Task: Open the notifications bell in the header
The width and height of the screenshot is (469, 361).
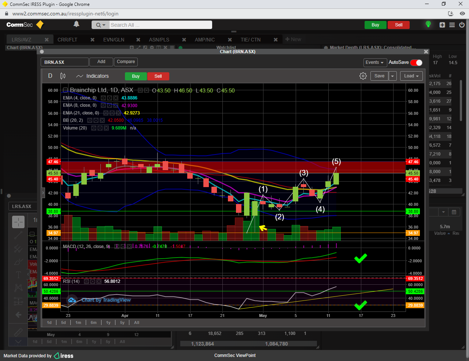Action: coord(76,24)
